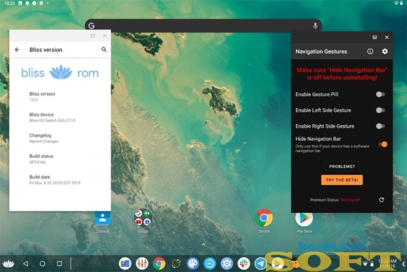Maximize the Navigation Gestures window
This screenshot has width=407, height=272.
(x=375, y=38)
